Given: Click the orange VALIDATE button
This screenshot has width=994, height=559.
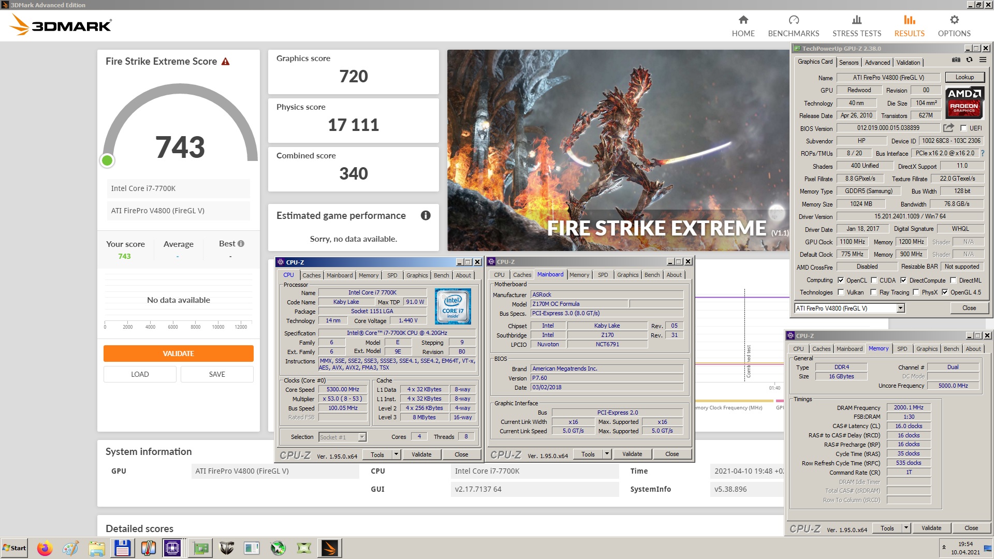Looking at the screenshot, I should [178, 354].
